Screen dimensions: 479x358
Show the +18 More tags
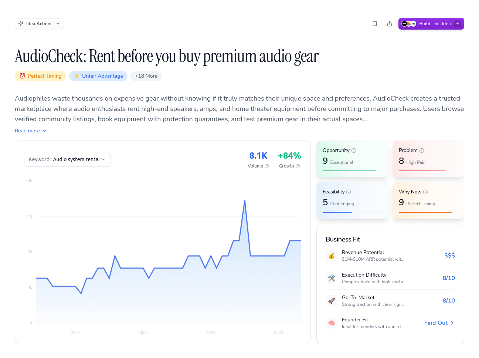(x=146, y=76)
